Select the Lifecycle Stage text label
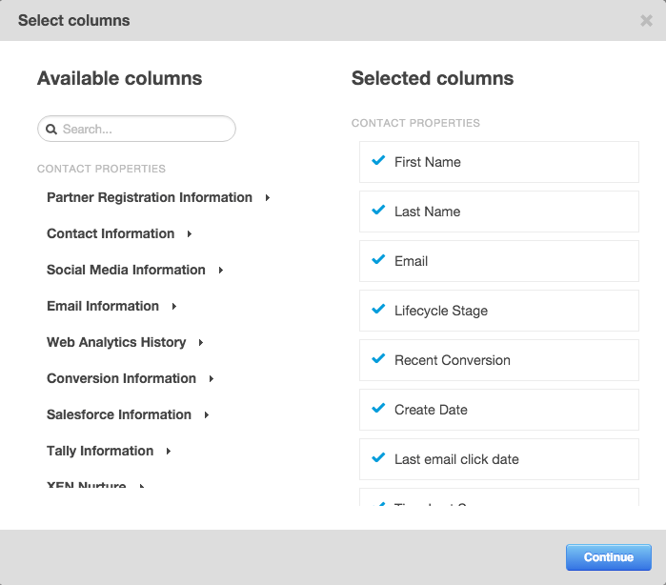This screenshot has width=666, height=585. pyautogui.click(x=441, y=311)
